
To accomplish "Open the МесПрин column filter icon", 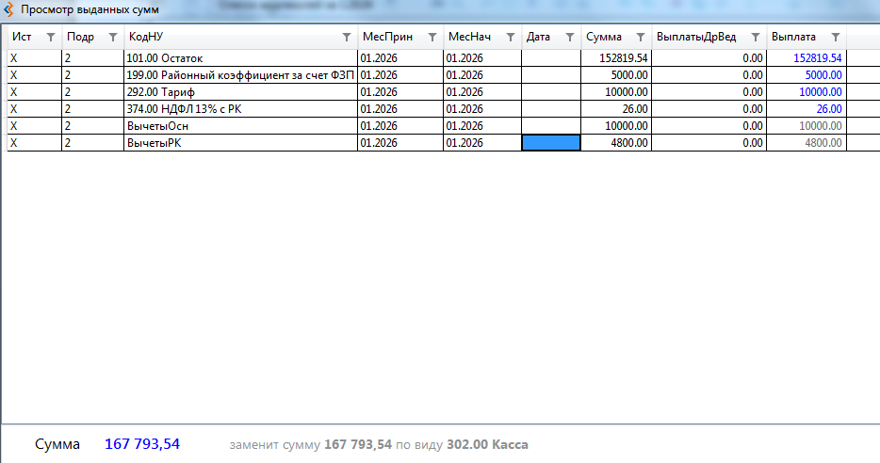I will [x=432, y=38].
